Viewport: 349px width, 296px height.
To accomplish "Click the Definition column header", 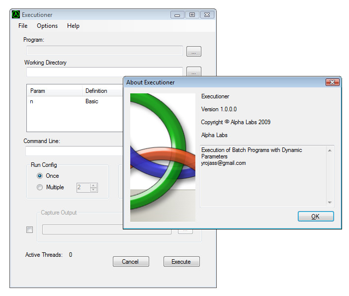I will click(102, 91).
